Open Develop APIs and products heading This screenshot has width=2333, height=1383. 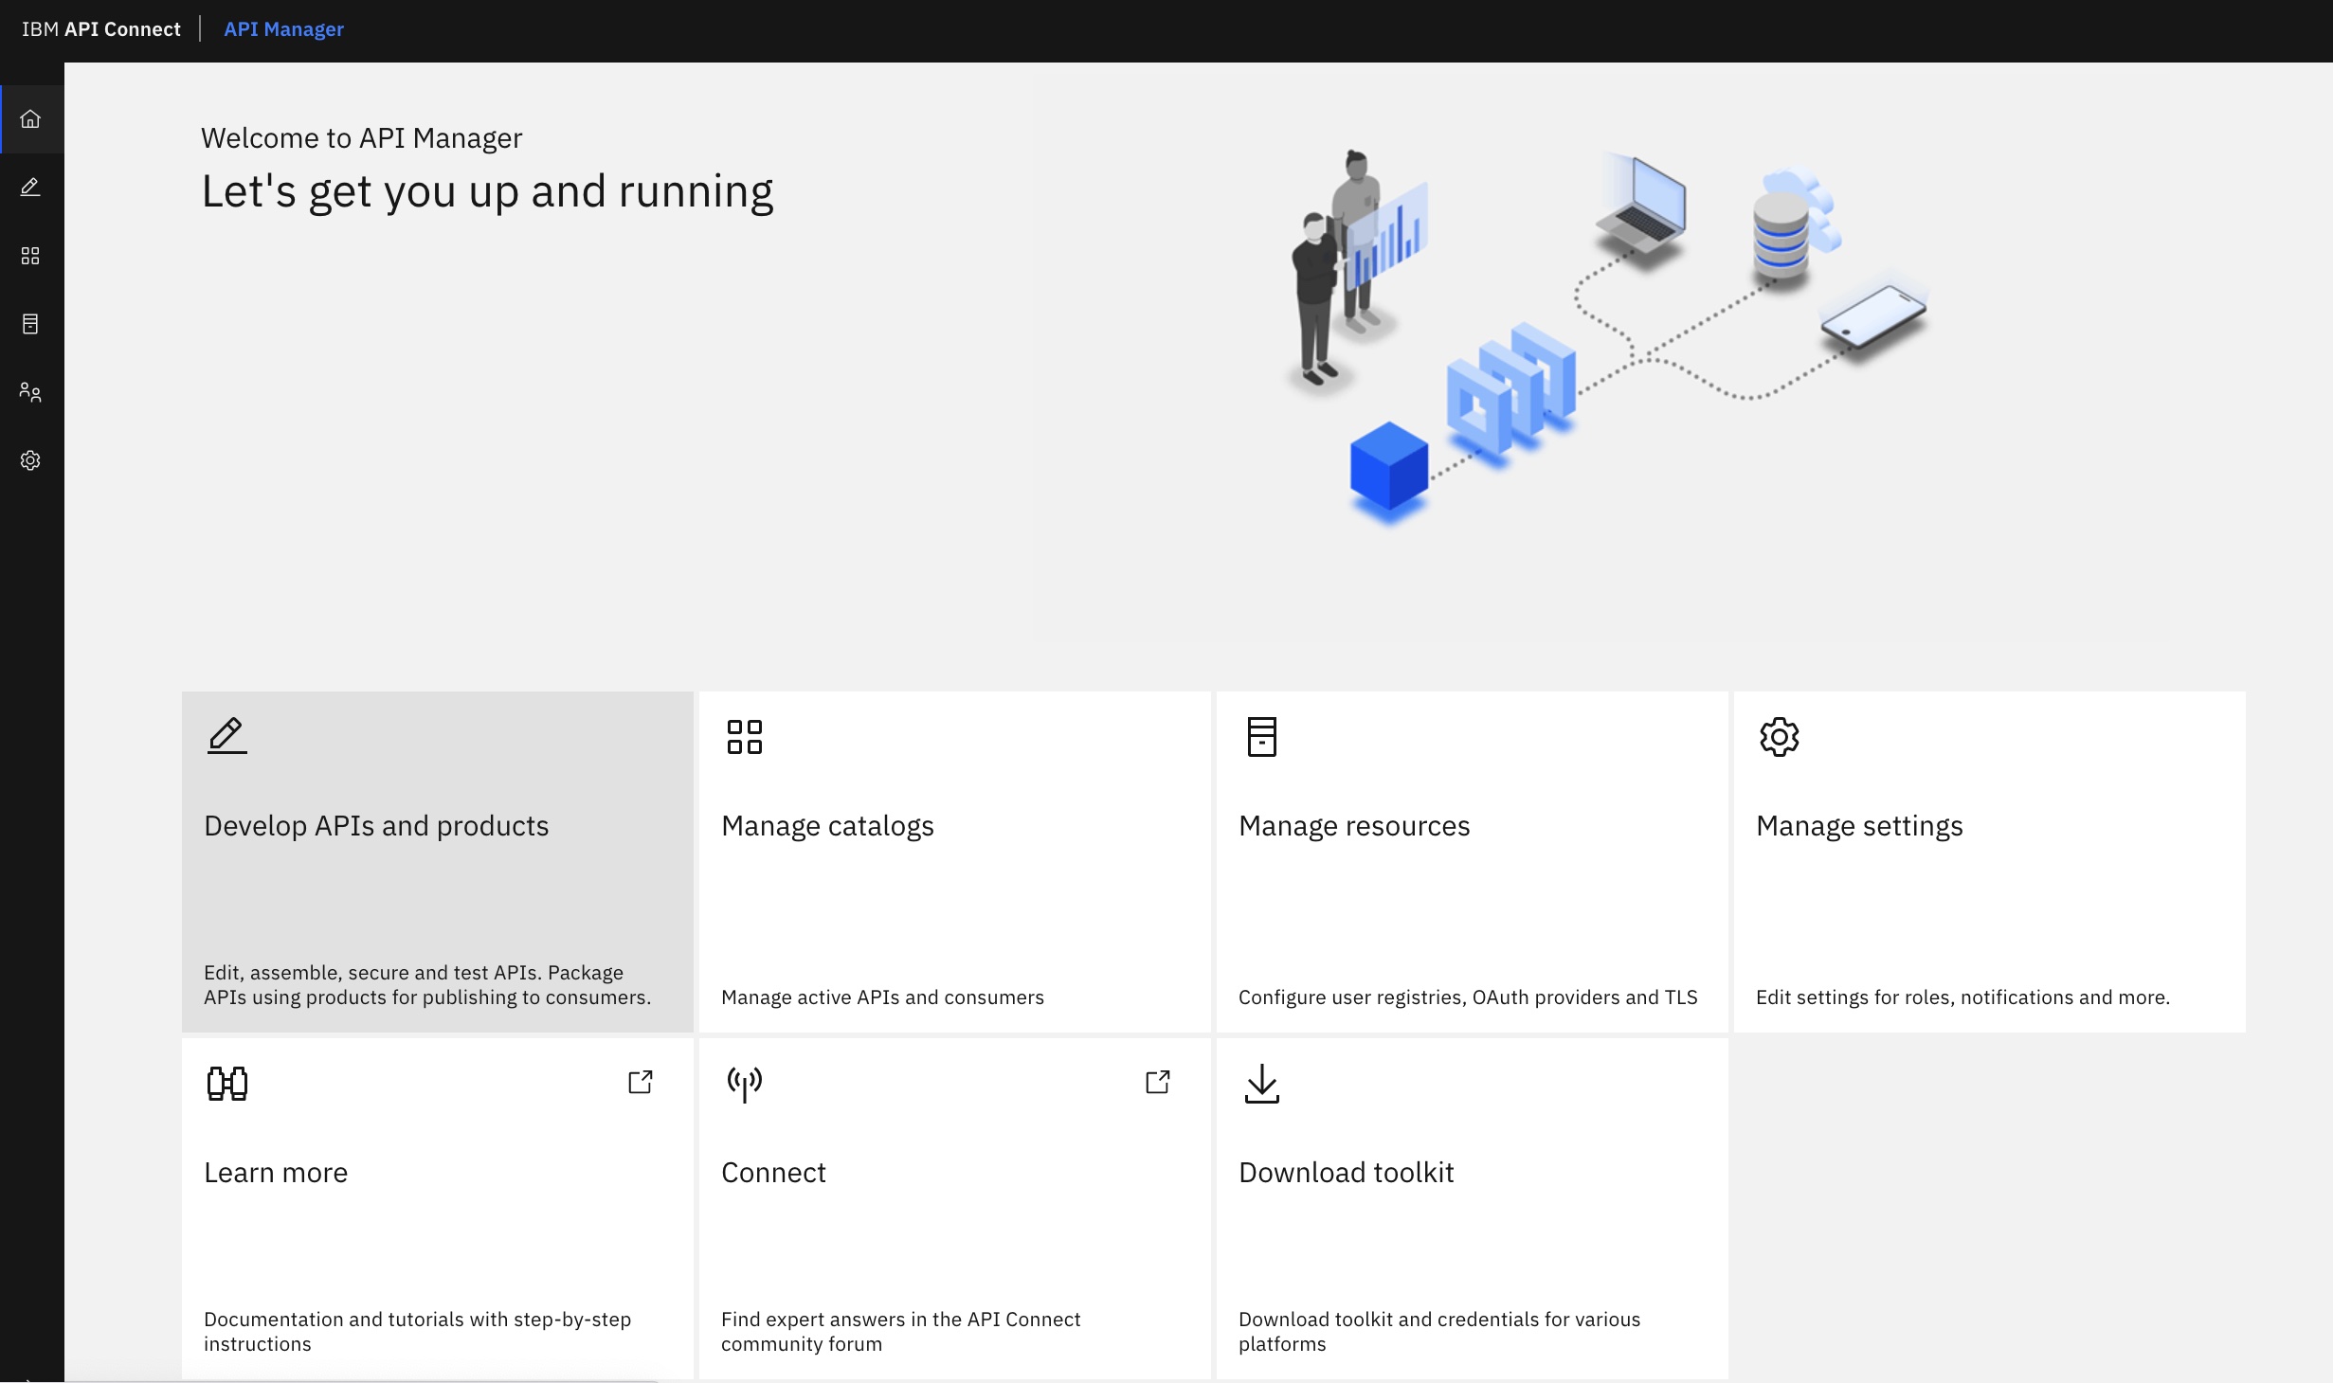click(x=376, y=826)
